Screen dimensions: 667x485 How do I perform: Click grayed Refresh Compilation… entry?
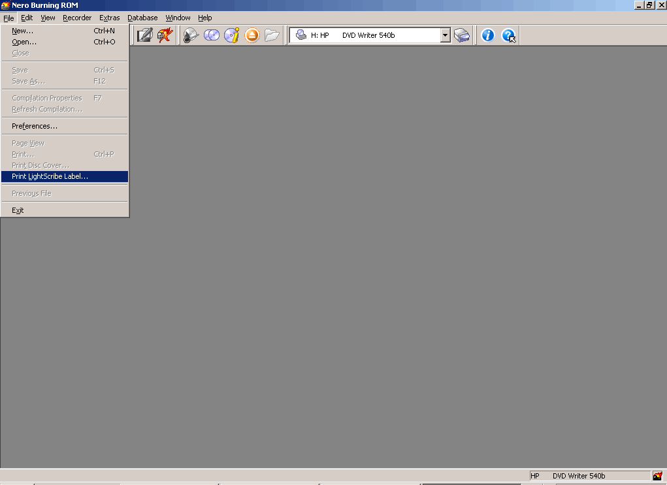pos(65,109)
